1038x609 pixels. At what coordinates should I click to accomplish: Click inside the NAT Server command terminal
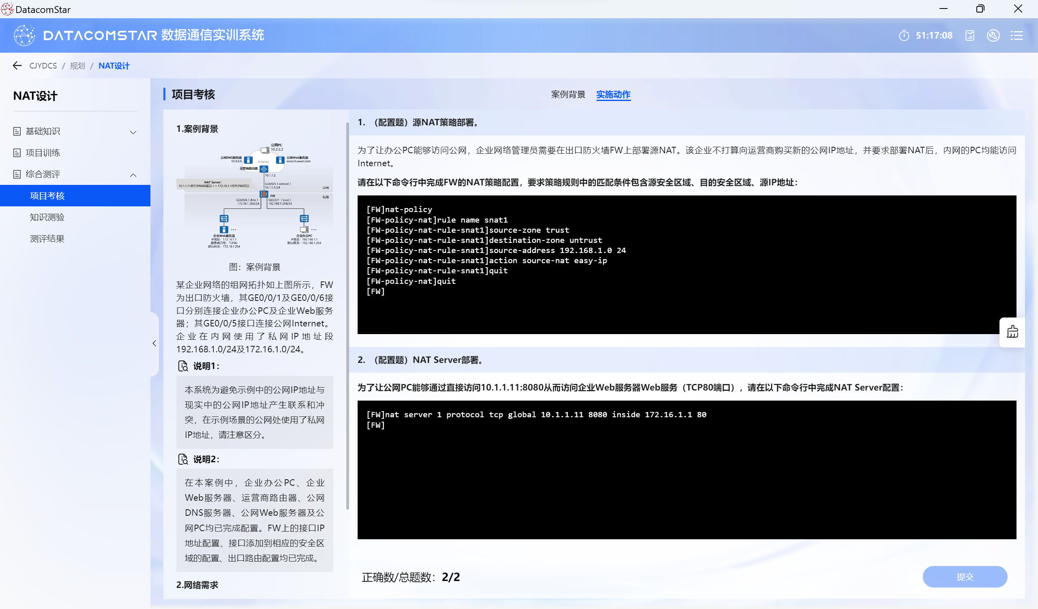(x=686, y=474)
